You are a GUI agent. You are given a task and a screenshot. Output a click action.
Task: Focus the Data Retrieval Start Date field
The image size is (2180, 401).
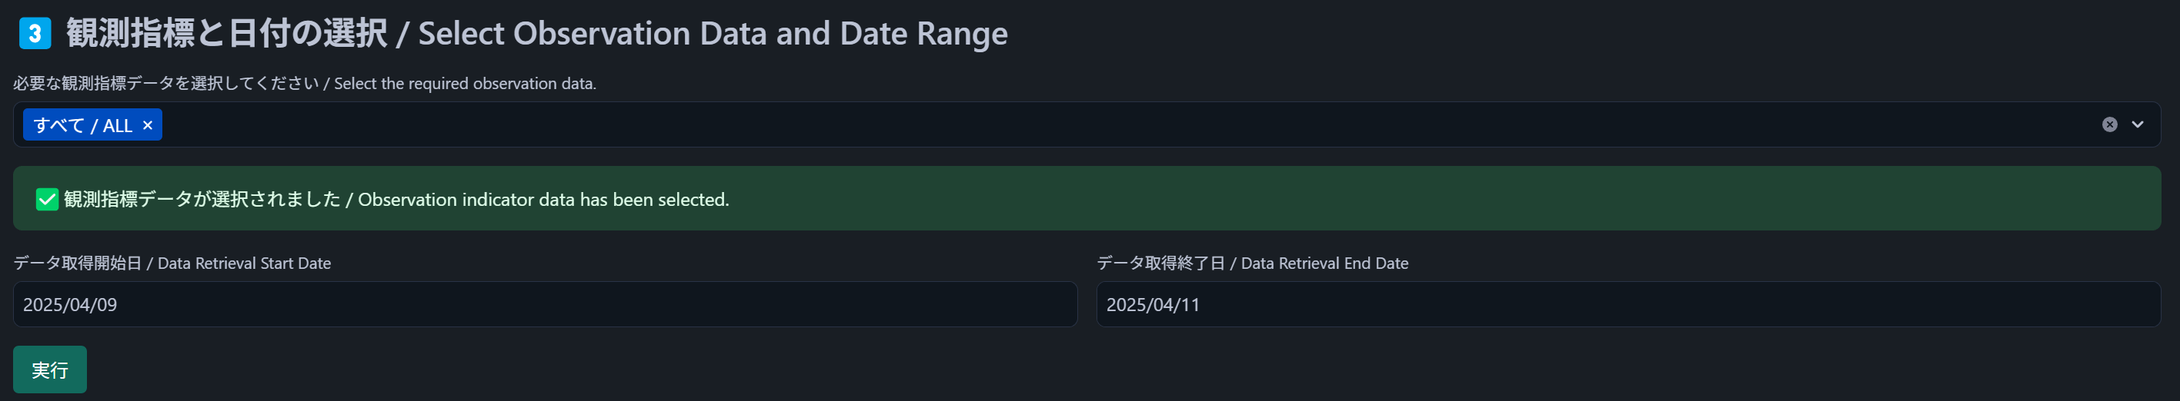pos(545,304)
